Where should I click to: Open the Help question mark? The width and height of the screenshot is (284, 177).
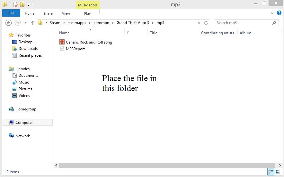click(279, 13)
